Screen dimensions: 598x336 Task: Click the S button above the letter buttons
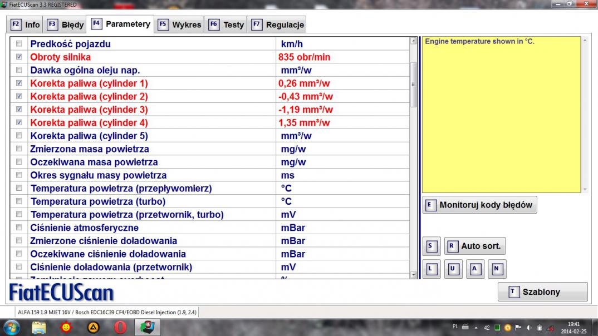(430, 246)
